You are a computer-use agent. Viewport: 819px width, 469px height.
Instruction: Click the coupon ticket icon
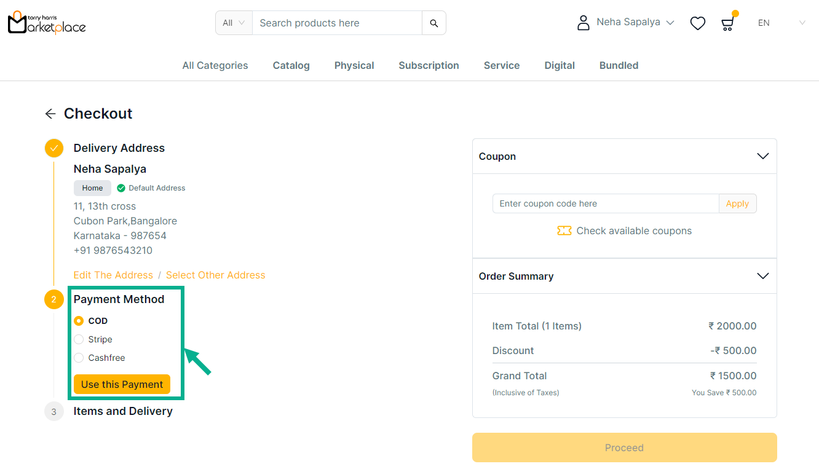[564, 231]
